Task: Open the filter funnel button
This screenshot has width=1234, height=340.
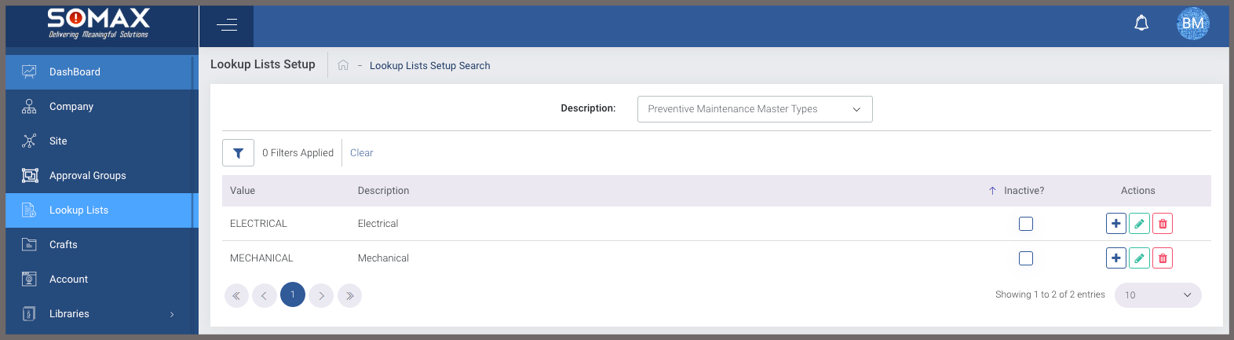Action: [x=238, y=153]
